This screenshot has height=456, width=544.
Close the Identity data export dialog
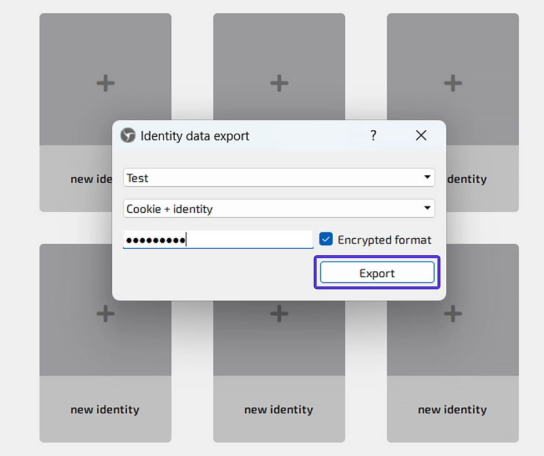(421, 135)
